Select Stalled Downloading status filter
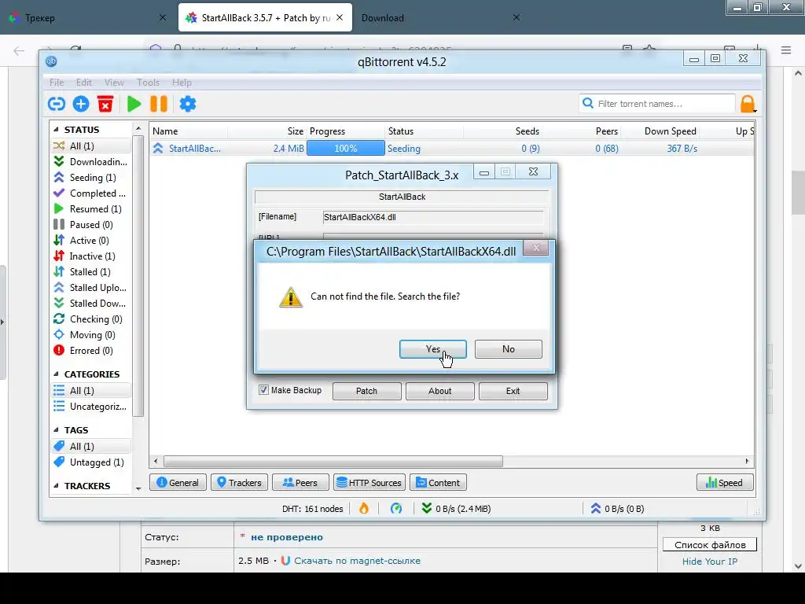 (x=90, y=303)
